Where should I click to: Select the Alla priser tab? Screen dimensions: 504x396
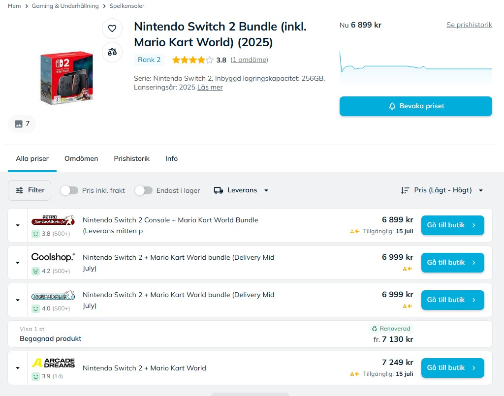[x=32, y=159]
